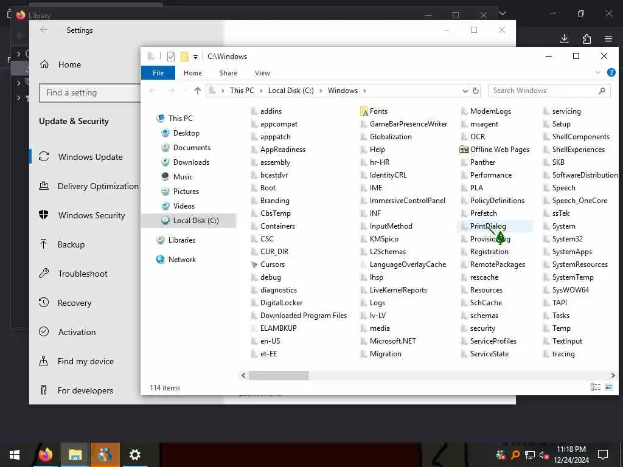Open the Customize Quick Access Toolbar dropdown
Viewport: 623px width, 467px height.
[195, 57]
